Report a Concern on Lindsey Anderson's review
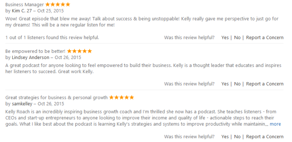The width and height of the screenshot is (292, 142). point(265,84)
